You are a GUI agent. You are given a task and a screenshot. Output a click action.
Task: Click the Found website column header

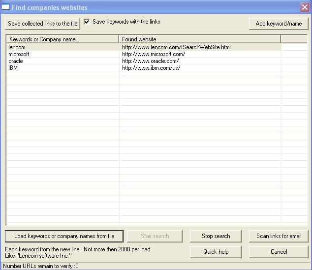tap(200, 39)
